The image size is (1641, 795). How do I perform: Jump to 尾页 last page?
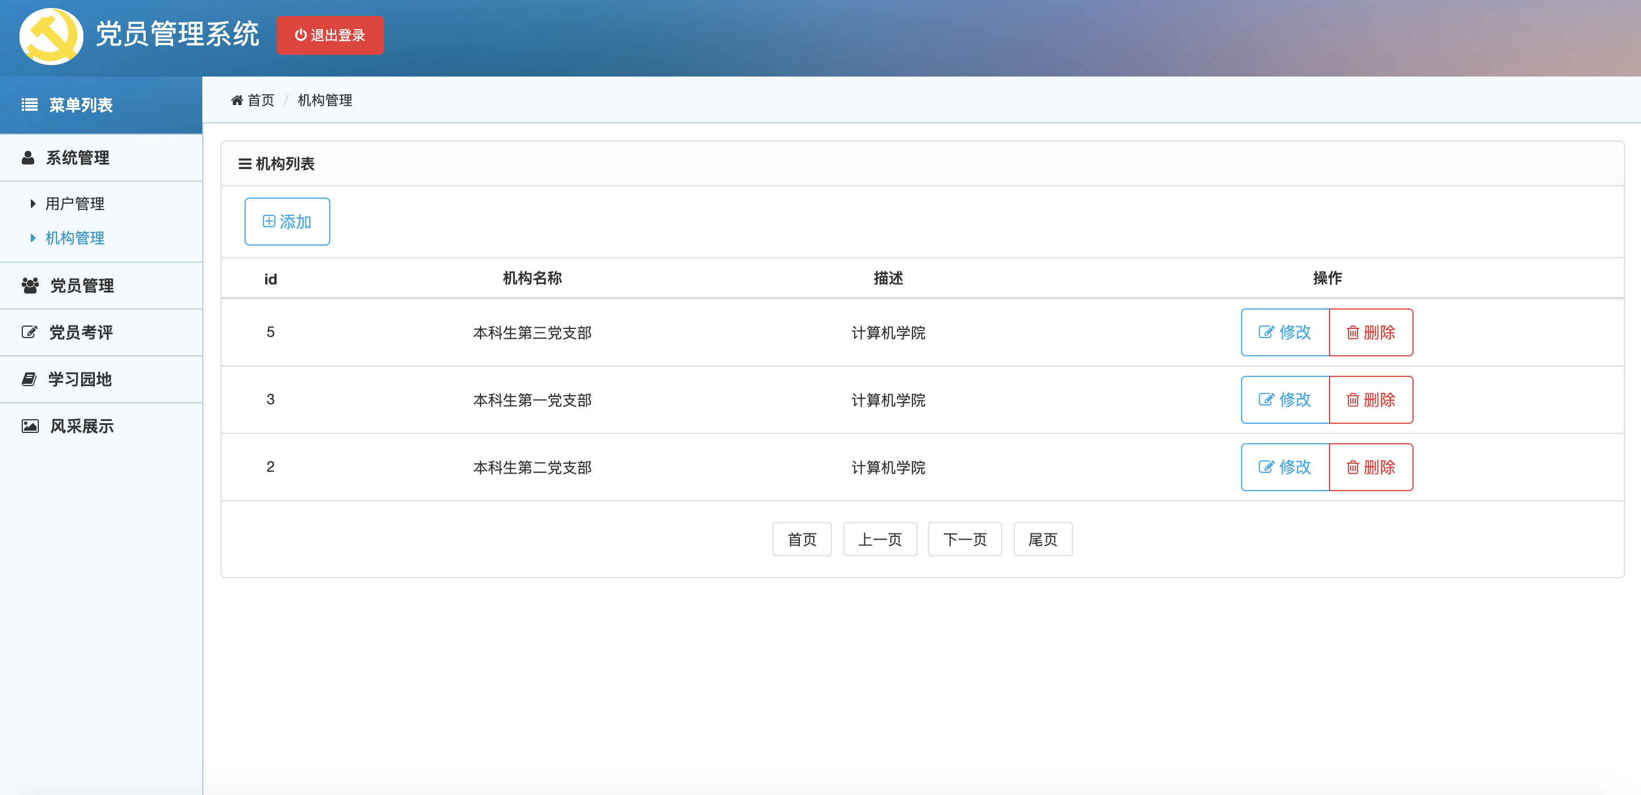tap(1043, 539)
